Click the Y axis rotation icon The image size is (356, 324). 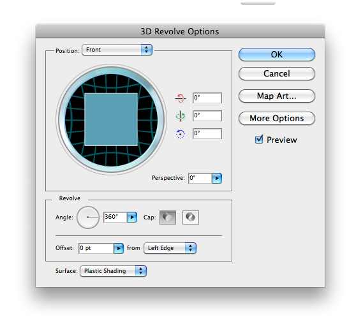(x=181, y=116)
